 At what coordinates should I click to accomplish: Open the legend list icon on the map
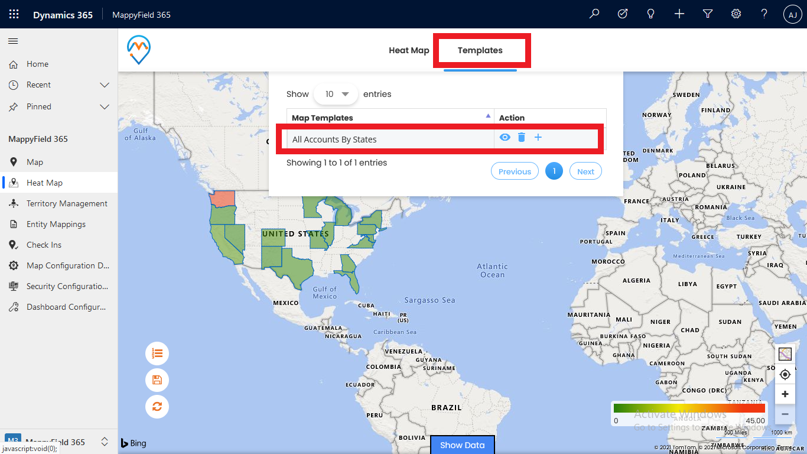coord(157,354)
